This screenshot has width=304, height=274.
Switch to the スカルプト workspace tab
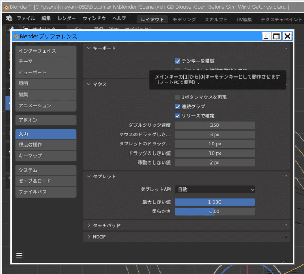(216, 19)
